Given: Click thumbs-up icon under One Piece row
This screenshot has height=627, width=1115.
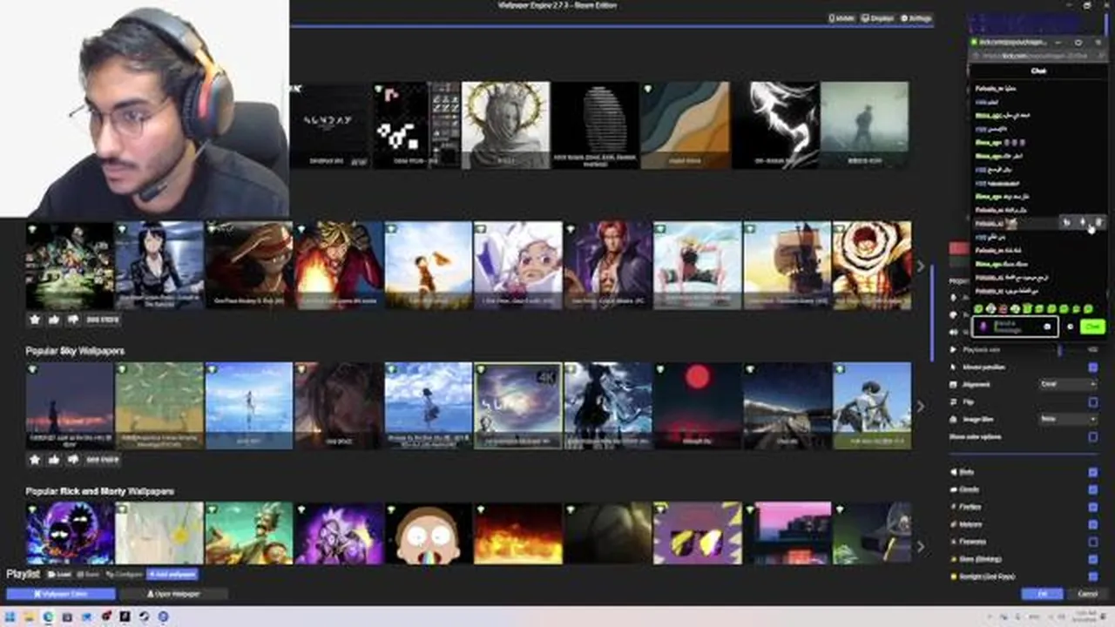Looking at the screenshot, I should coord(54,320).
